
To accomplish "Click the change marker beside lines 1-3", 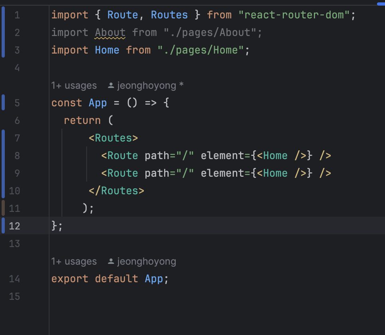I will pyautogui.click(x=3, y=32).
